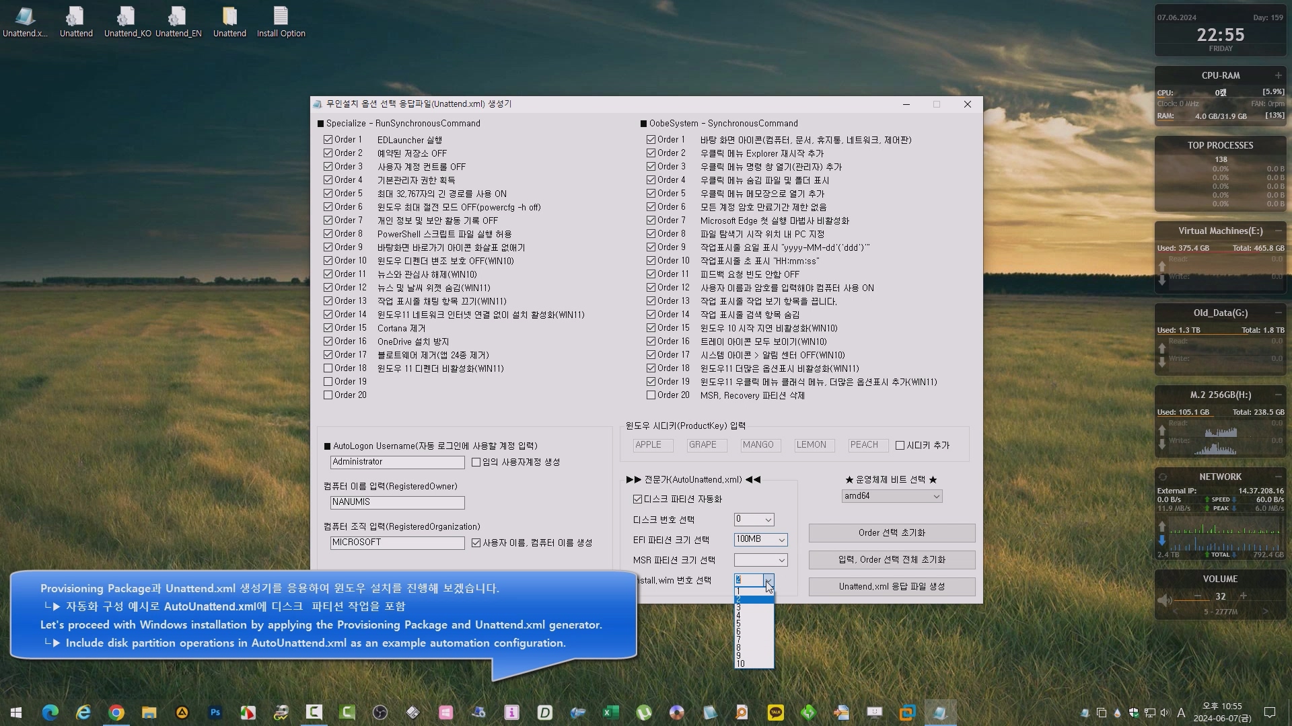Collapse the NETWORK widget
This screenshot has height=726, width=1292.
1278,477
